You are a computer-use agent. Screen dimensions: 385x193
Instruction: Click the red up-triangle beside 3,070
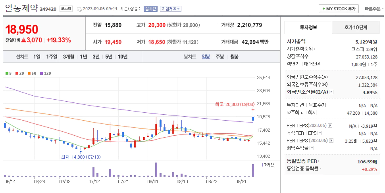(23, 40)
